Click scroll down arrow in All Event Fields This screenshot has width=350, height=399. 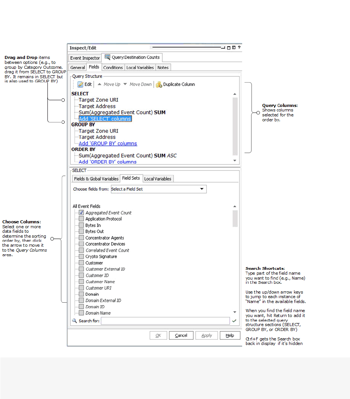(235, 312)
